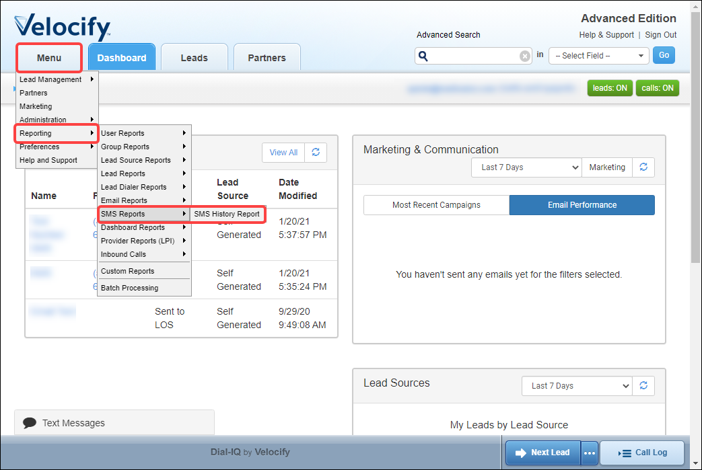The width and height of the screenshot is (702, 470).
Task: Switch to the Leads tab
Action: 195,58
